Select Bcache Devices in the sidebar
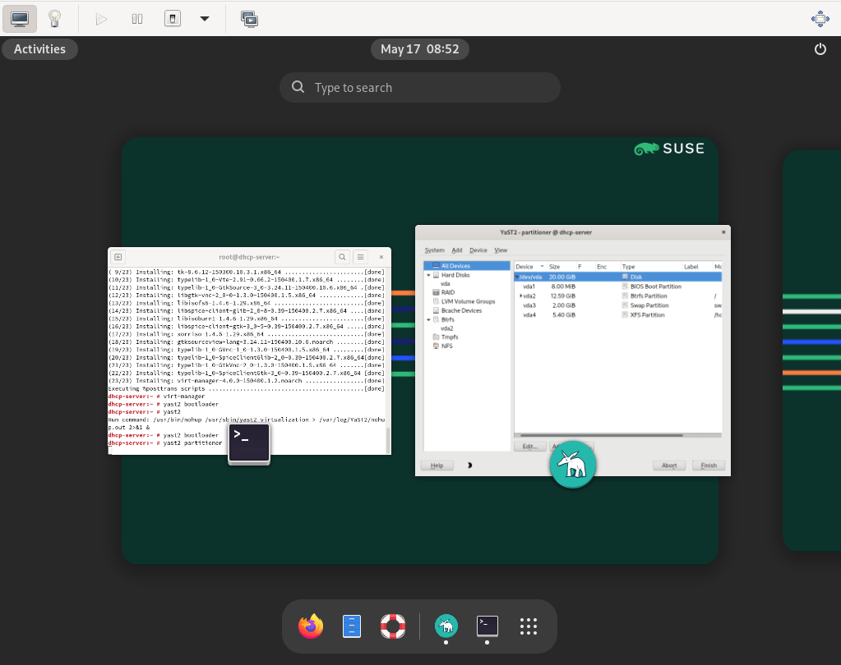This screenshot has width=841, height=665. [x=462, y=310]
